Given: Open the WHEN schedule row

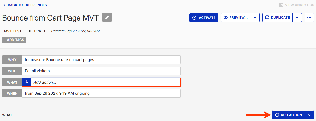Looking at the screenshot, I should [x=101, y=93].
